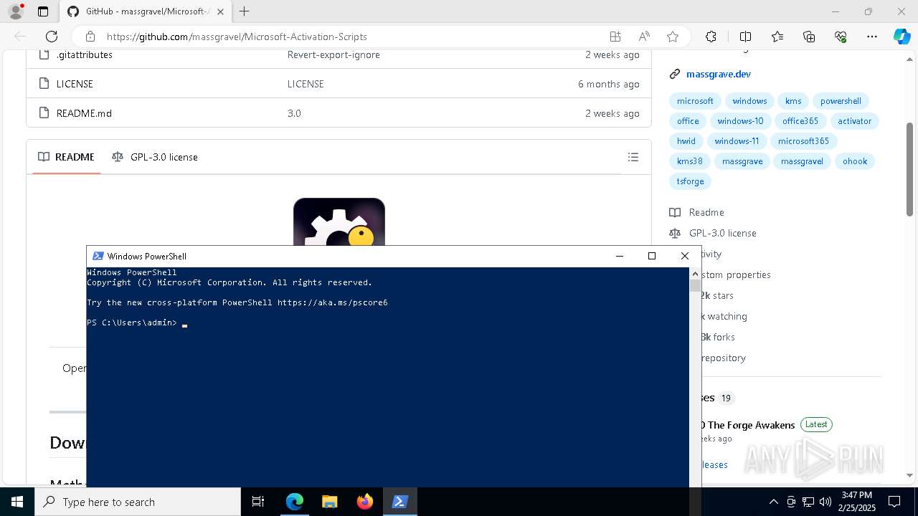This screenshot has height=516, width=918.
Task: Switch to the README tab
Action: [67, 157]
